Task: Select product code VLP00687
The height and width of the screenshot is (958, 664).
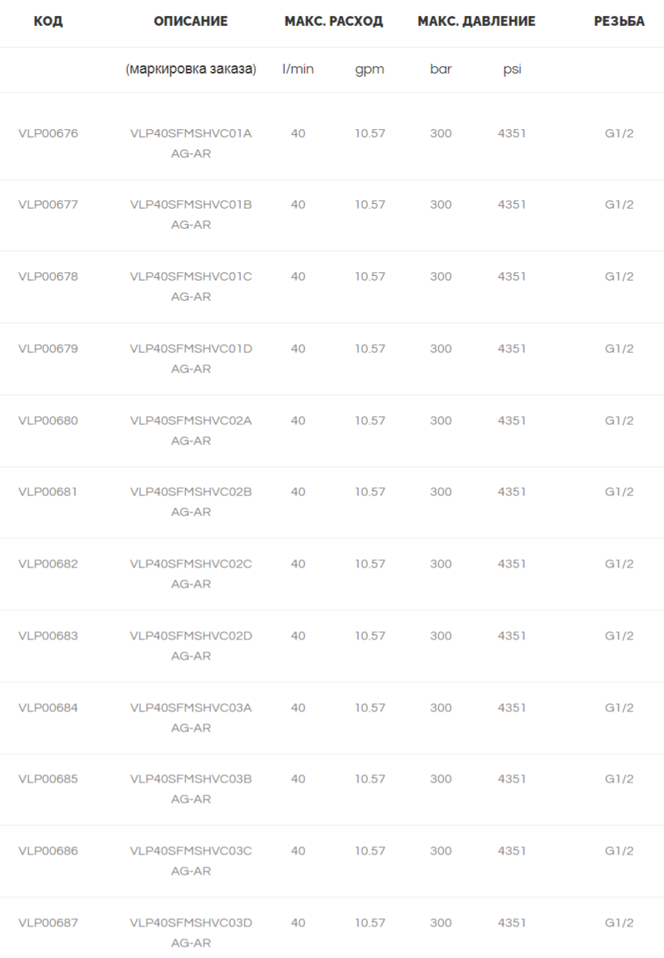Action: [49, 923]
